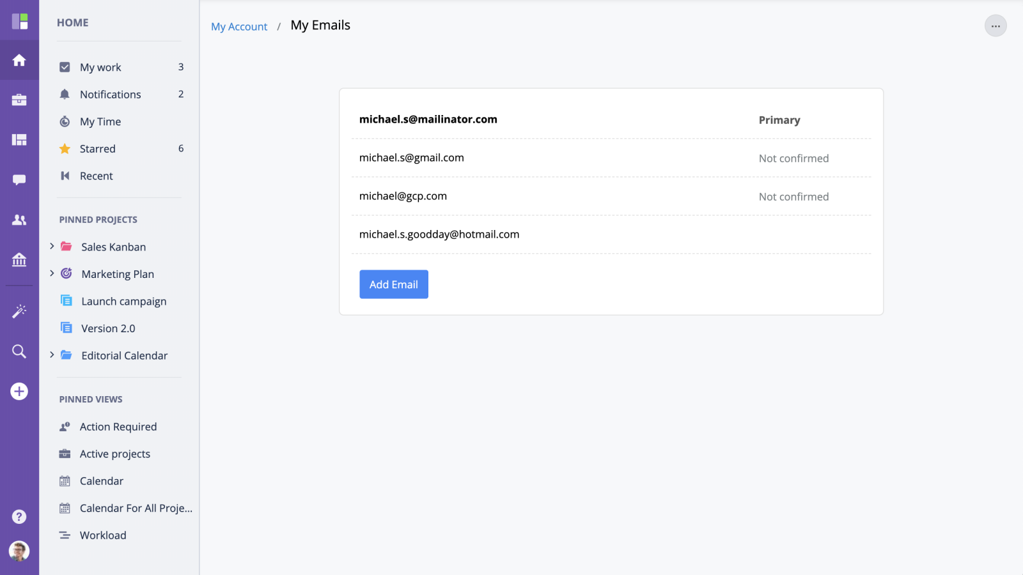The width and height of the screenshot is (1023, 575).
Task: Open the Launch campaign project
Action: [123, 302]
